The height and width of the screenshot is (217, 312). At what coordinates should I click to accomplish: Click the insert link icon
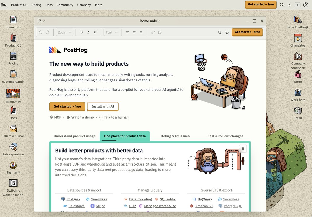click(153, 32)
